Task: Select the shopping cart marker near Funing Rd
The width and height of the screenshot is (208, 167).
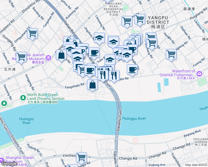Action: tap(171, 55)
